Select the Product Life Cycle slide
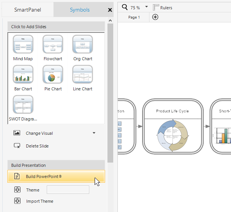231x212 pixels. click(173, 126)
